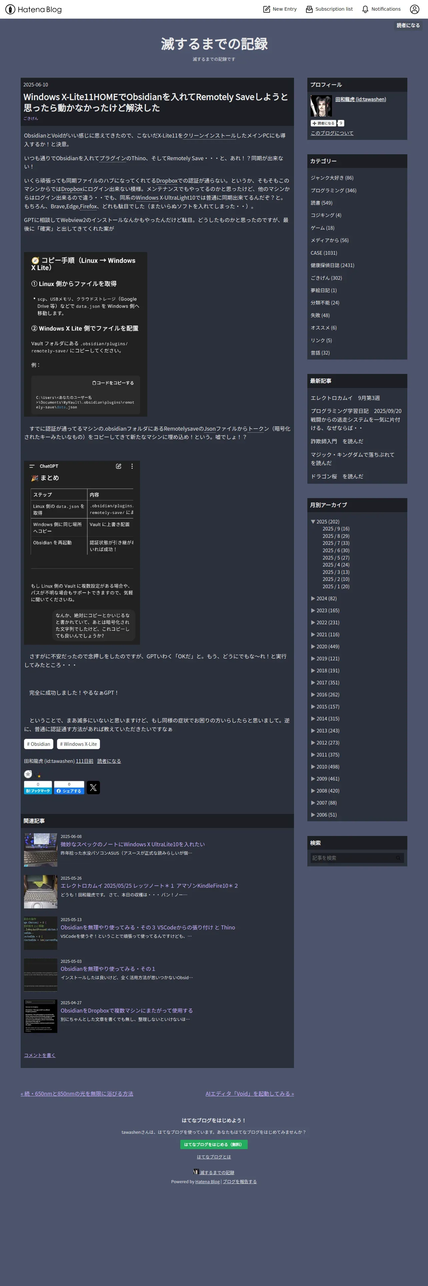Open the クリーンインストール keyword link
This screenshot has height=1286, width=428.
tap(209, 135)
